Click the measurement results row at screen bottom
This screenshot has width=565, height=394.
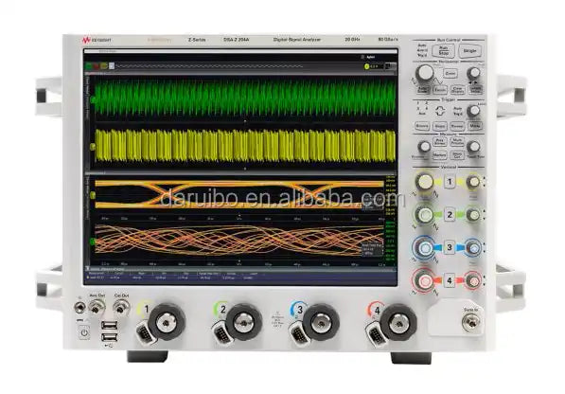(240, 278)
